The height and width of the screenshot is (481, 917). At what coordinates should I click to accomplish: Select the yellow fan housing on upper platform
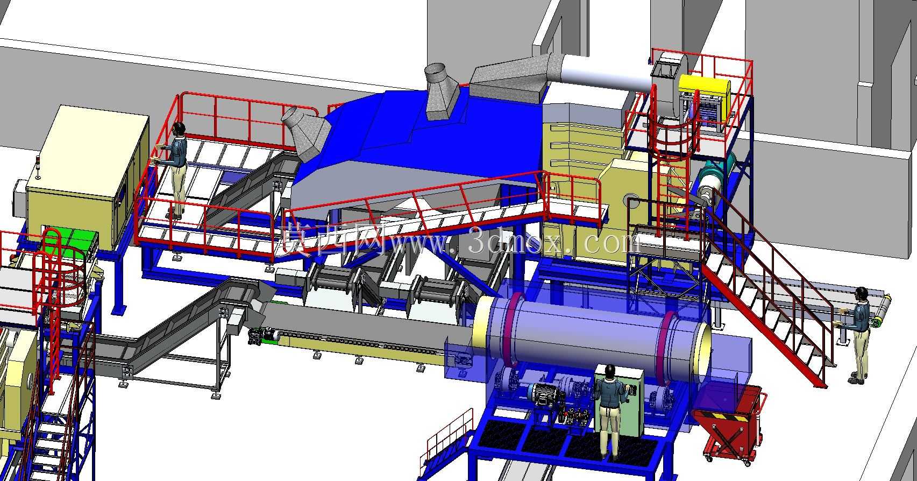(x=705, y=94)
